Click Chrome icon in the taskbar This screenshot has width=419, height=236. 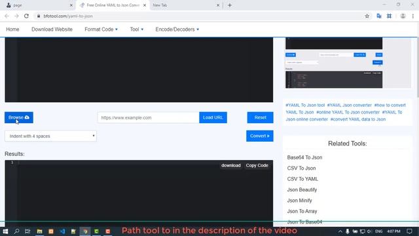point(85,231)
